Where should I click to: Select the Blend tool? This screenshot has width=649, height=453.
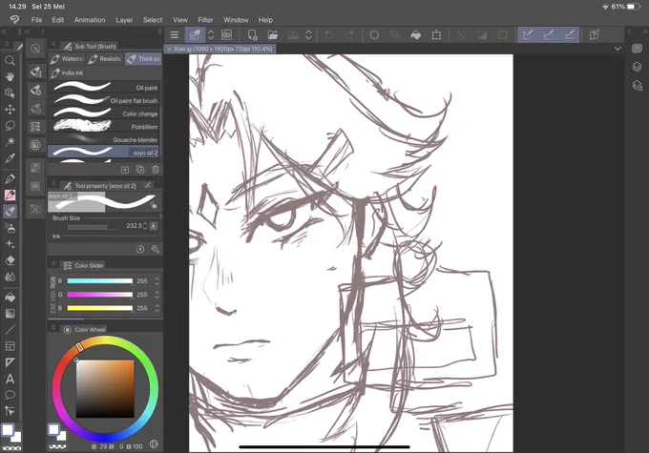click(x=10, y=277)
